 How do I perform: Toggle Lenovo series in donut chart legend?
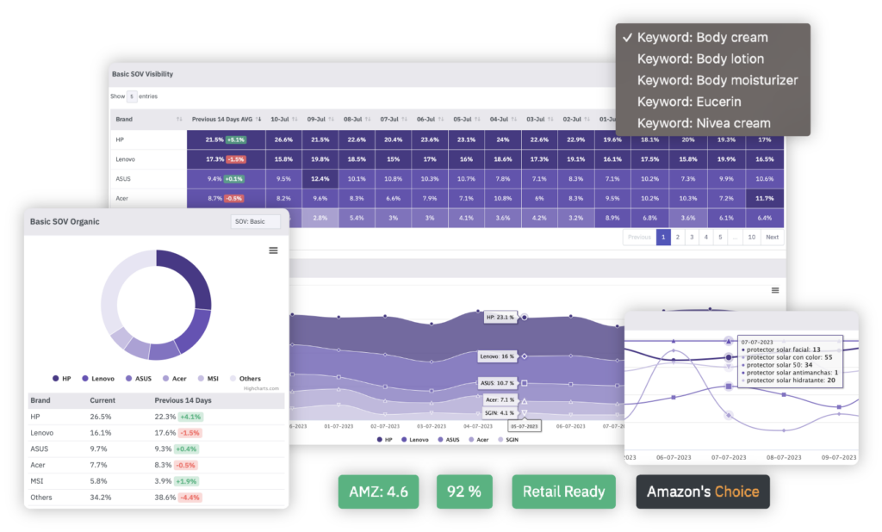[98, 379]
